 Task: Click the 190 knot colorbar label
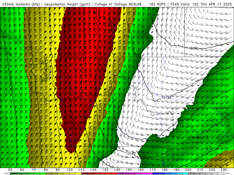(x=177, y=170)
